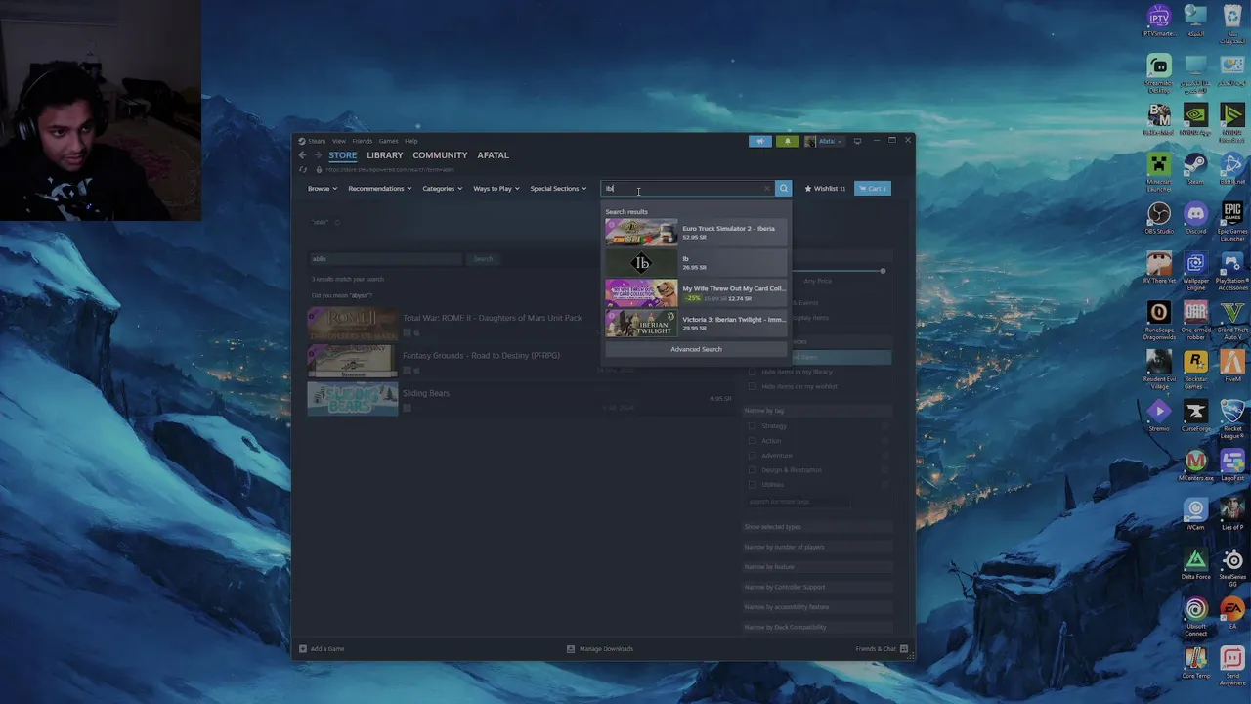Open Sliding Bears result thumbnail

[353, 398]
